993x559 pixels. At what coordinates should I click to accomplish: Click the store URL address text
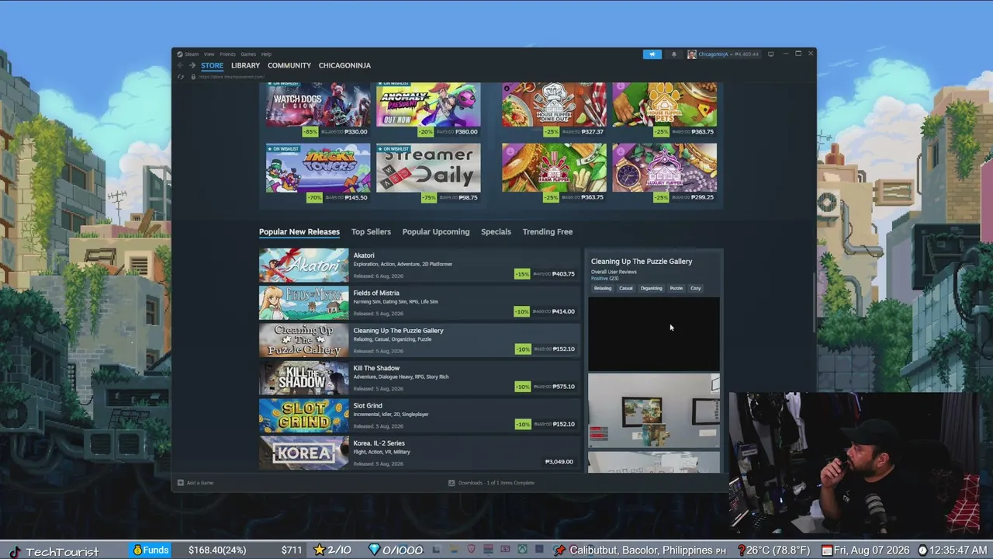click(x=232, y=77)
